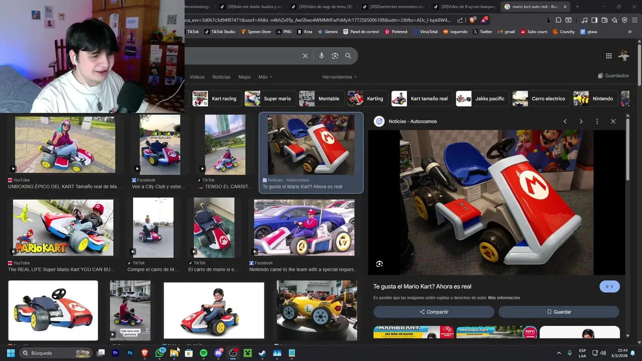
Task: Open the Google account avatar
Action: [624, 56]
